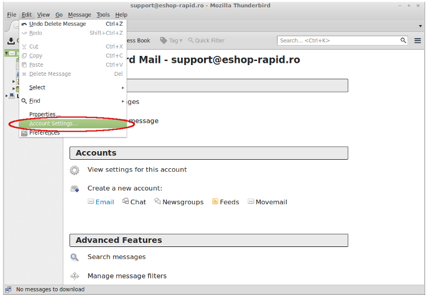Create a new Movemail account

tap(271, 202)
